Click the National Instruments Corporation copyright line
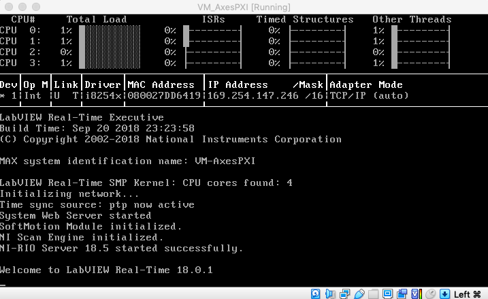The image size is (488, 299). pos(171,139)
